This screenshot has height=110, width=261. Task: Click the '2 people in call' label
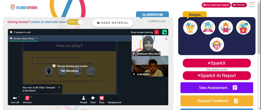22,32
